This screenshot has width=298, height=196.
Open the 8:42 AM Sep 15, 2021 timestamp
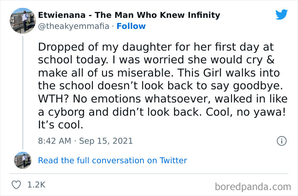coord(85,141)
